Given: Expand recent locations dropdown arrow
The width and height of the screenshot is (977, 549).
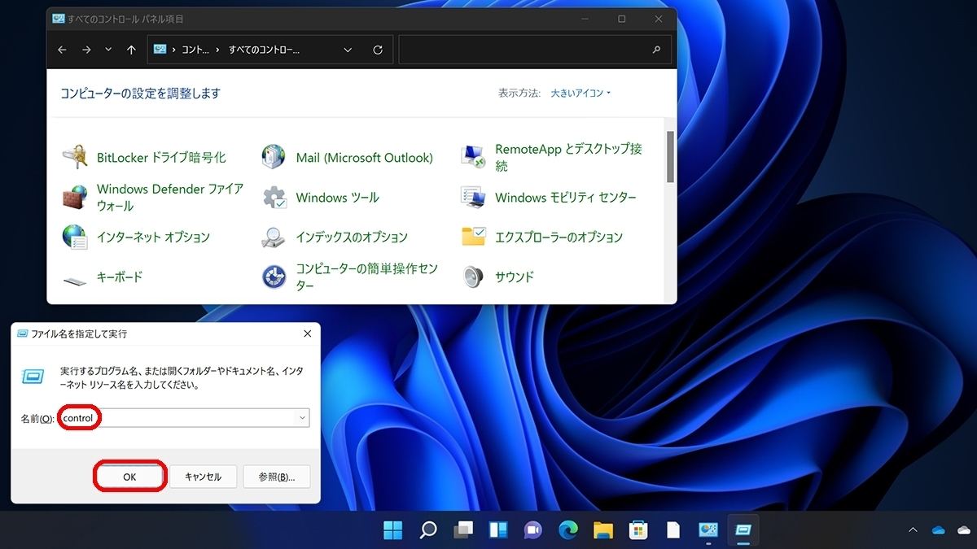Looking at the screenshot, I should 108,50.
